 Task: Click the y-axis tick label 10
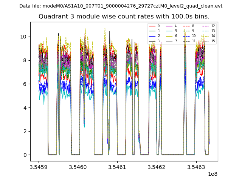coord(23,37)
